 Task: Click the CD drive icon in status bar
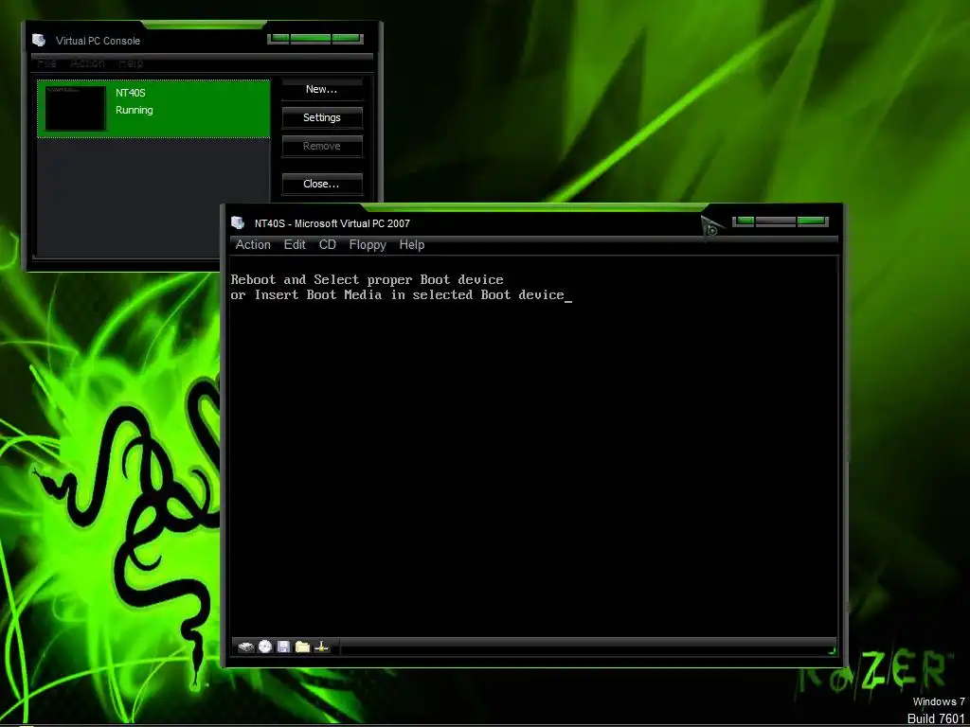click(265, 647)
